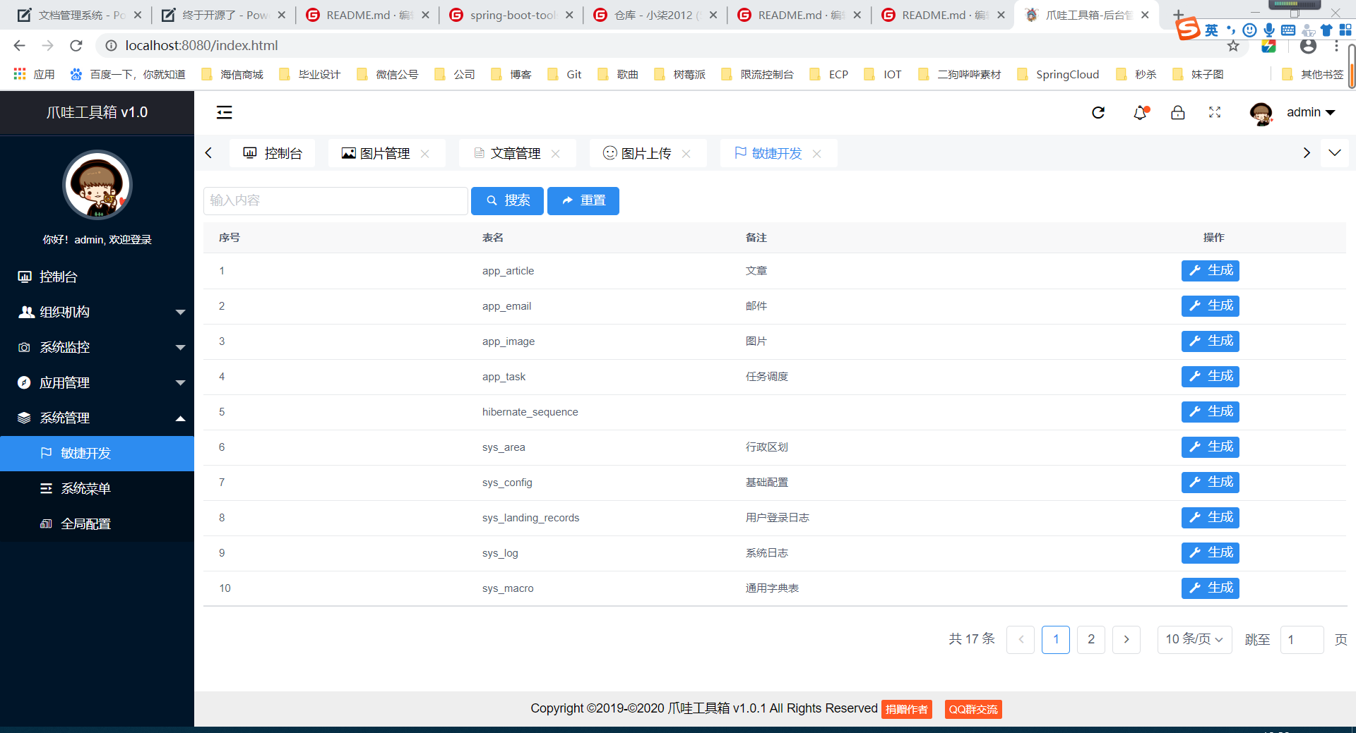Click the 搜索 button
The image size is (1356, 733).
click(507, 201)
